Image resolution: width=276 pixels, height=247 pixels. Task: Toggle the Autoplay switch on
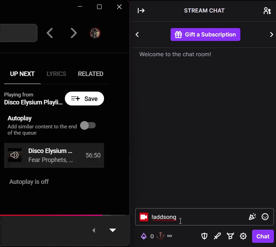[88, 126]
